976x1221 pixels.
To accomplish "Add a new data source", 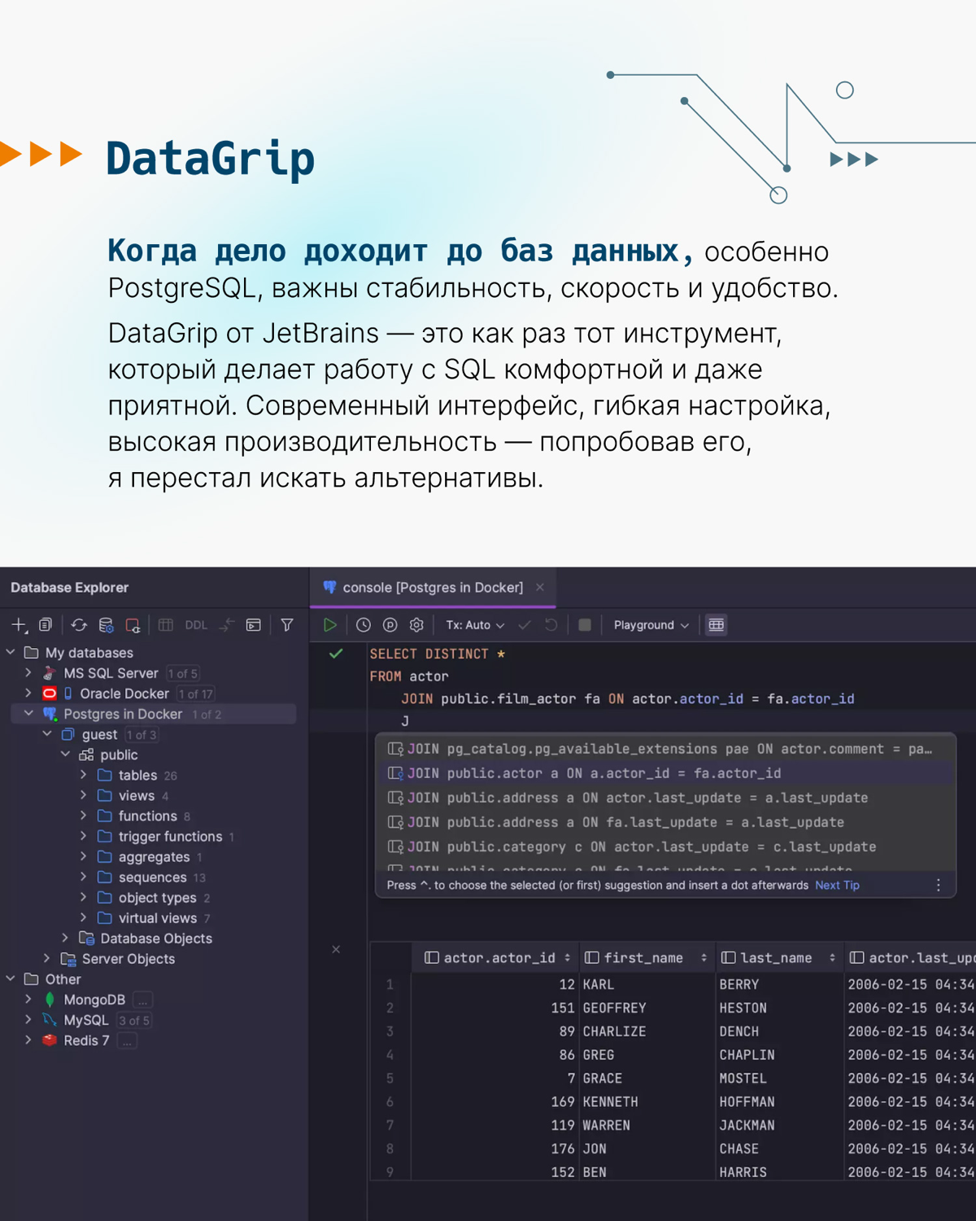I will pyautogui.click(x=18, y=624).
